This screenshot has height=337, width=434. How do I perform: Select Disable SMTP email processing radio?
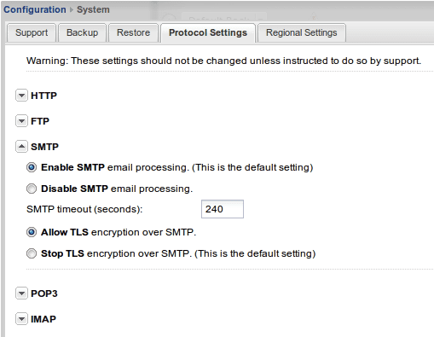[32, 189]
